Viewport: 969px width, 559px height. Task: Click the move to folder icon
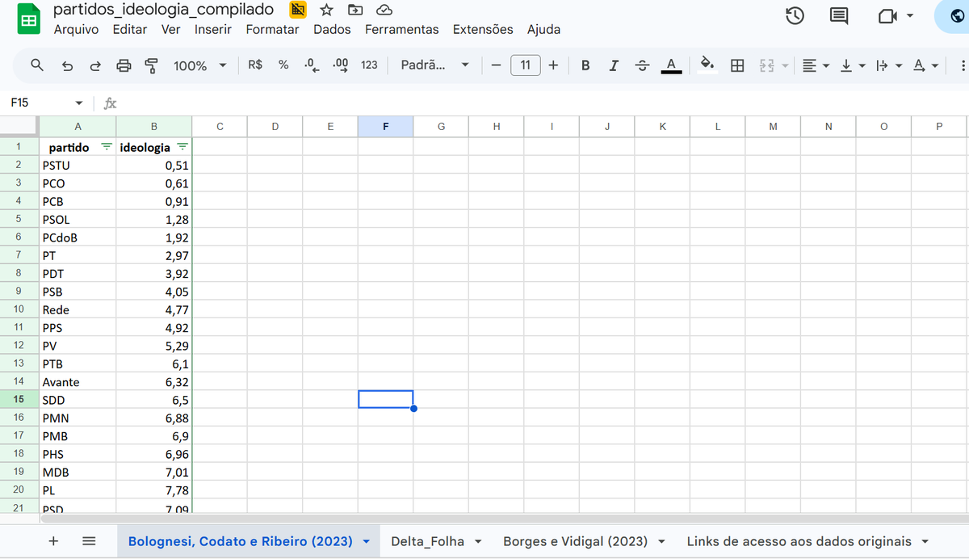click(355, 10)
